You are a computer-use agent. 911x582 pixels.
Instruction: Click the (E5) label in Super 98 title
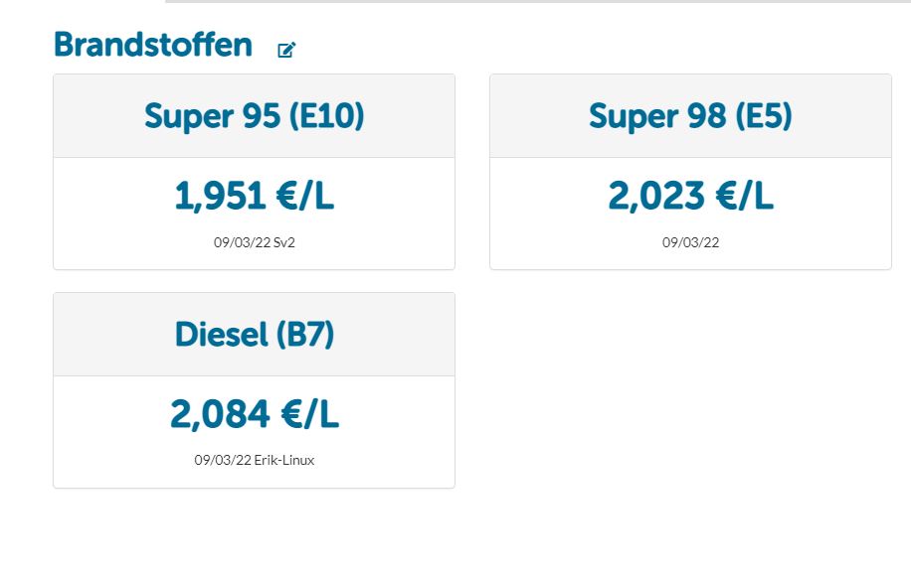click(x=764, y=116)
